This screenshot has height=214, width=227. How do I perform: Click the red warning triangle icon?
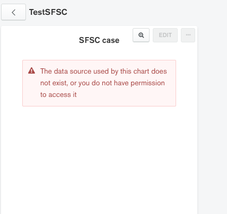(32, 70)
